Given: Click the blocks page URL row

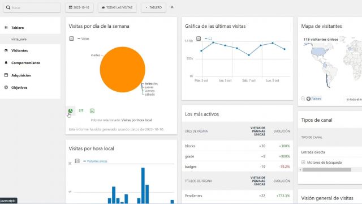Looking at the screenshot, I should tap(238, 146).
